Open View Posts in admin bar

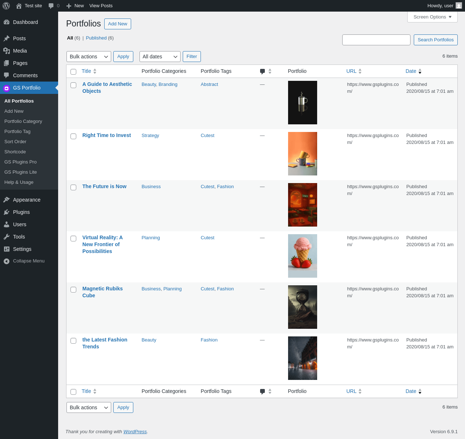click(x=101, y=6)
